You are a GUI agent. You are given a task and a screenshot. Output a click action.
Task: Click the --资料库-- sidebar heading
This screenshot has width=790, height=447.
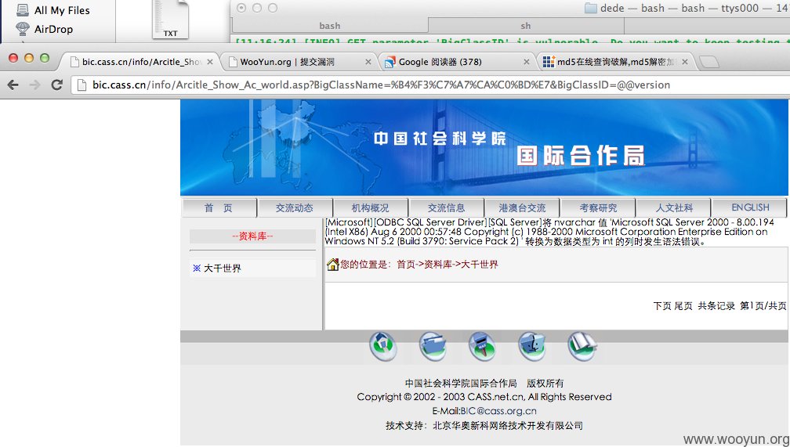[x=252, y=236]
